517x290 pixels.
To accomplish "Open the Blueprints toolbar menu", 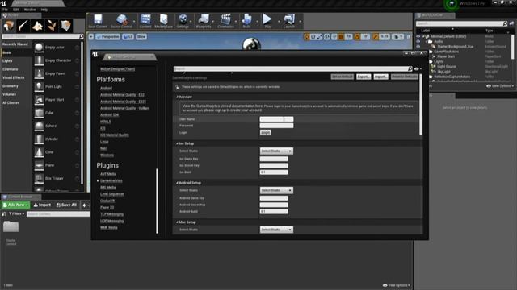I will [x=204, y=21].
